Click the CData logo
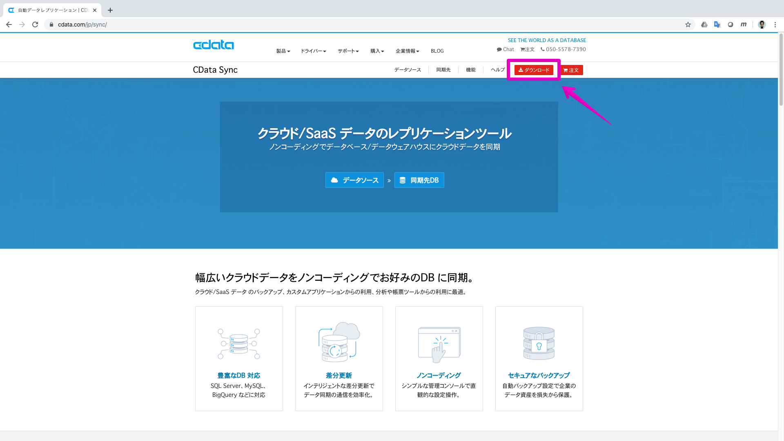Image resolution: width=784 pixels, height=441 pixels. tap(213, 45)
